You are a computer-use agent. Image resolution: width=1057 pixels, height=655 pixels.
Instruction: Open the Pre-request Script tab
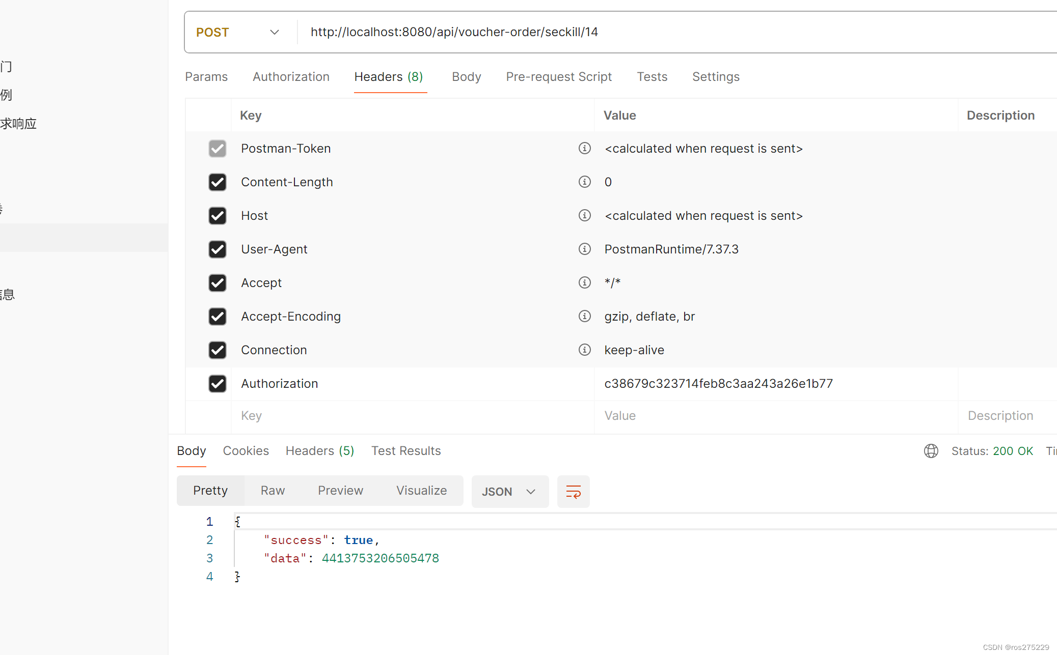click(558, 77)
